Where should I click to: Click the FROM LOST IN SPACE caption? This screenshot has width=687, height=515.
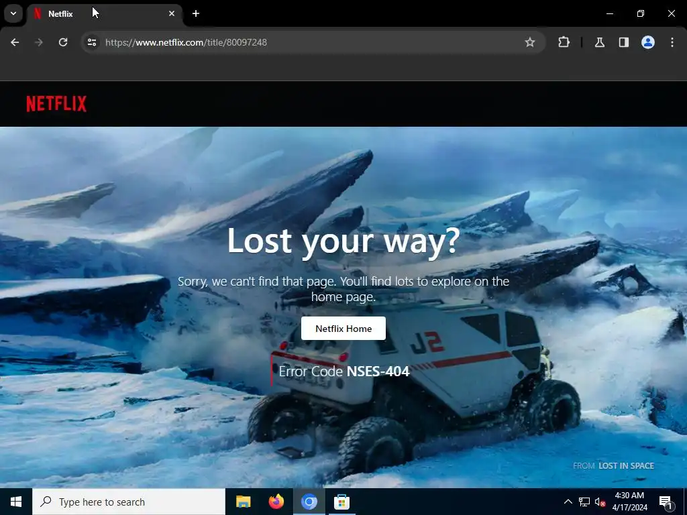[x=613, y=465]
